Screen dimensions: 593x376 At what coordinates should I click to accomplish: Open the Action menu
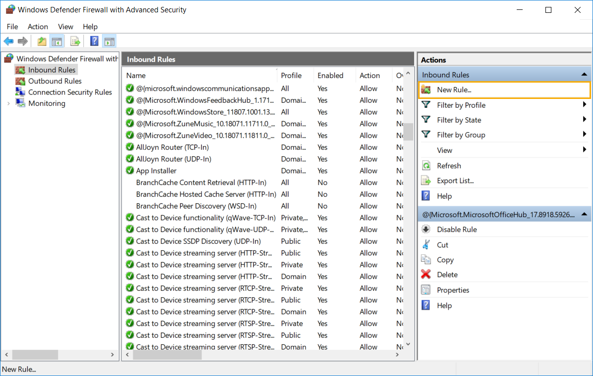click(x=38, y=26)
